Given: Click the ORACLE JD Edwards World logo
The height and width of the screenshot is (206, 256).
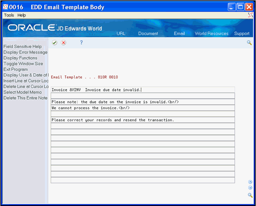Looking at the screenshot, I should 55,28.
